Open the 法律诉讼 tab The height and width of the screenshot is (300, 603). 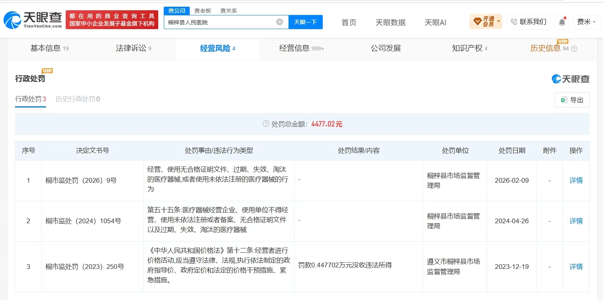click(133, 48)
